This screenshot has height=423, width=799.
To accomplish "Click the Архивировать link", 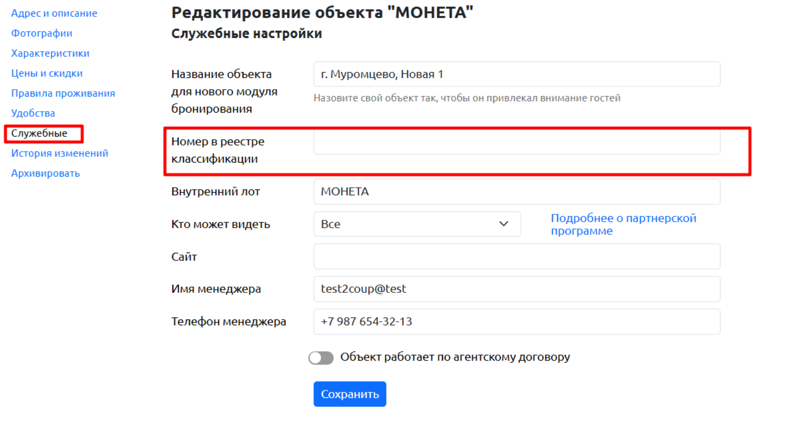I will point(45,173).
